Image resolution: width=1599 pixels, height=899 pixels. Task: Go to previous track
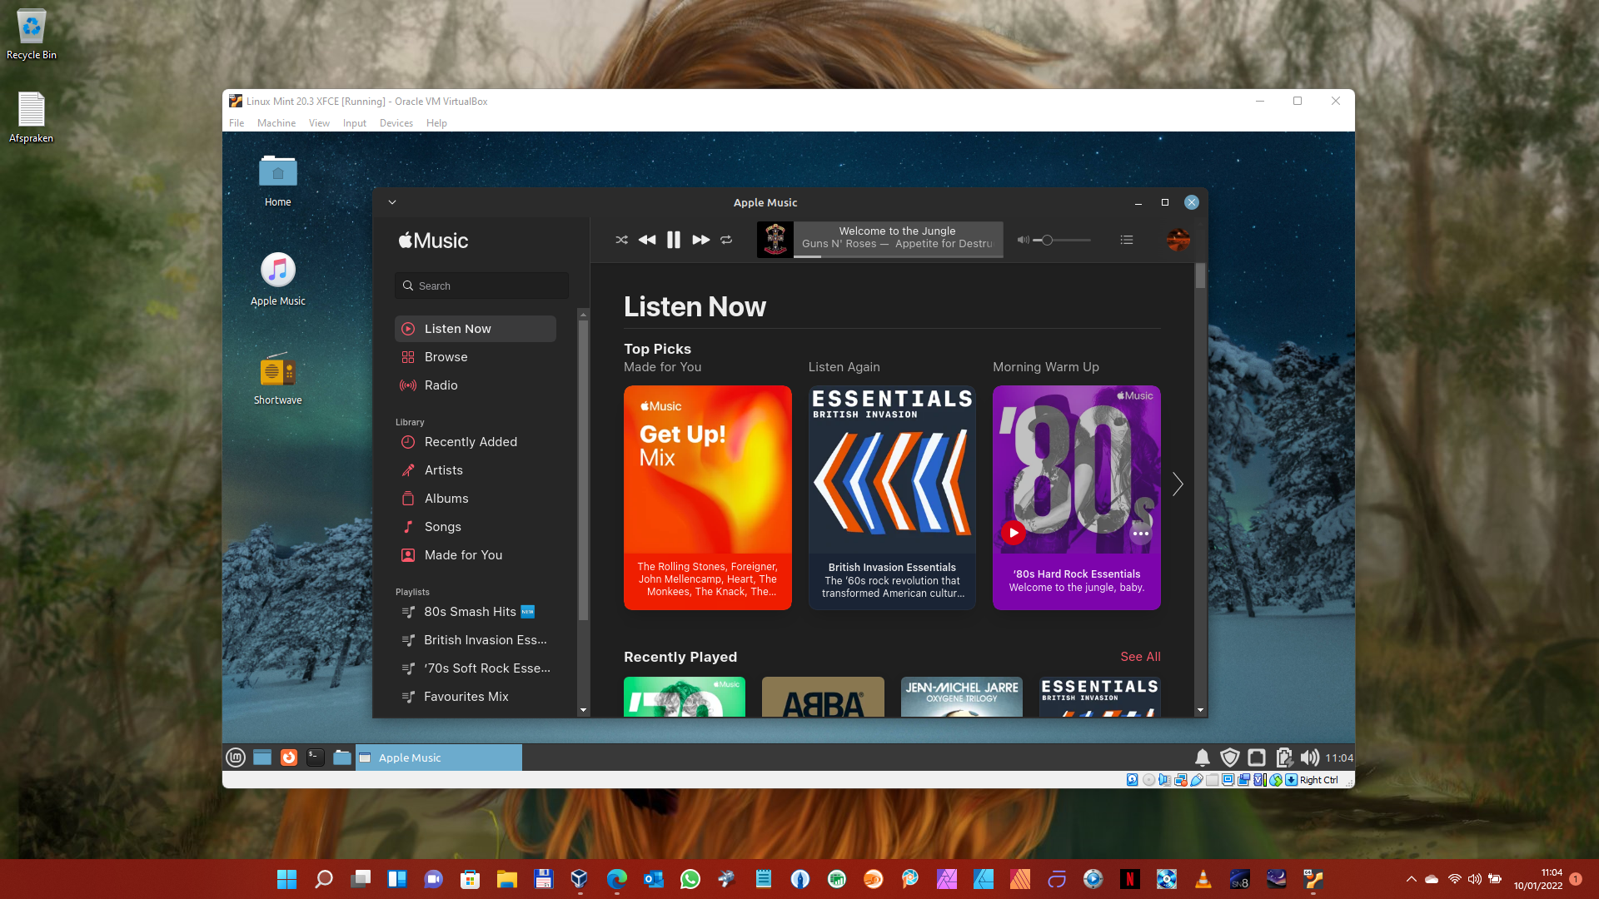tap(647, 240)
